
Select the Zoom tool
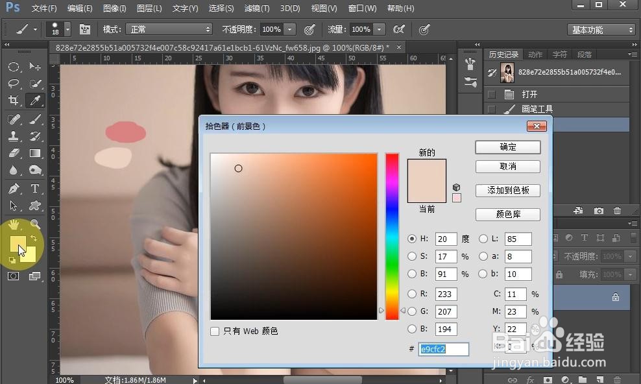coord(35,224)
